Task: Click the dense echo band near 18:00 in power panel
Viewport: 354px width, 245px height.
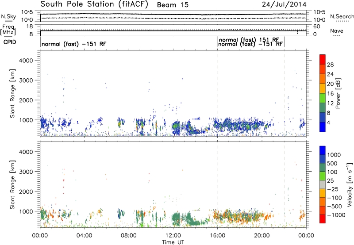Action: [240, 125]
